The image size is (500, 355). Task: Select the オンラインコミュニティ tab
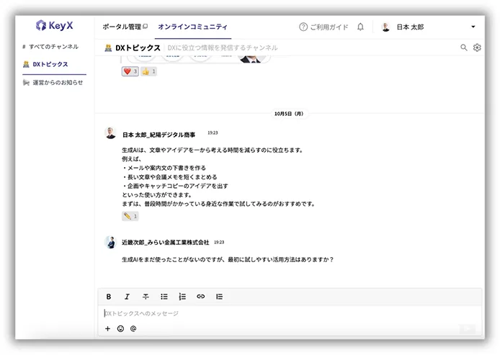pyautogui.click(x=192, y=27)
